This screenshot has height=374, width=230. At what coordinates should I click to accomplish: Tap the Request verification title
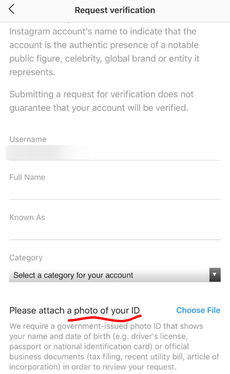[x=115, y=10]
